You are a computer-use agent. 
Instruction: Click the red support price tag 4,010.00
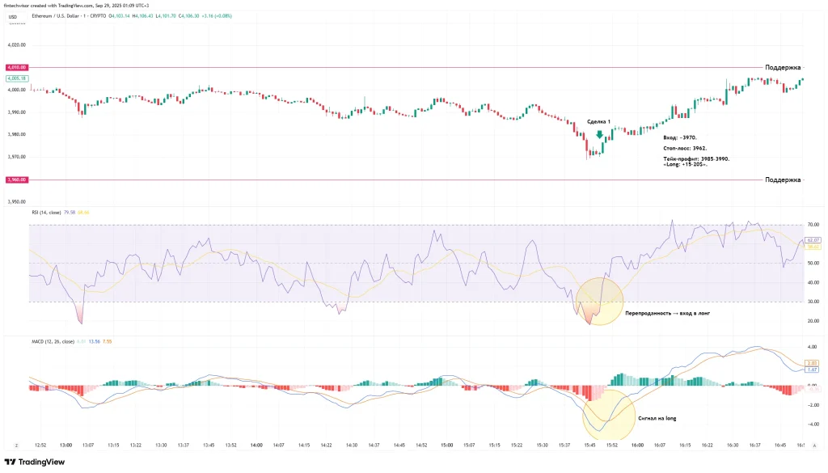coord(16,67)
